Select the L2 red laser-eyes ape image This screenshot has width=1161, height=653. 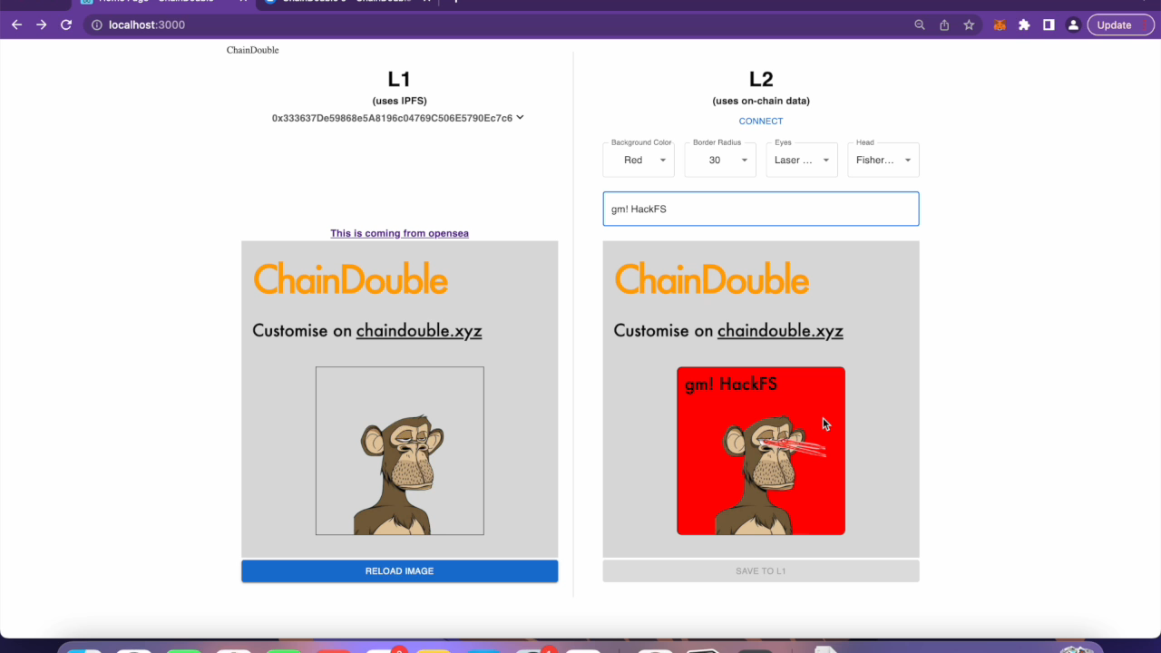[761, 451]
